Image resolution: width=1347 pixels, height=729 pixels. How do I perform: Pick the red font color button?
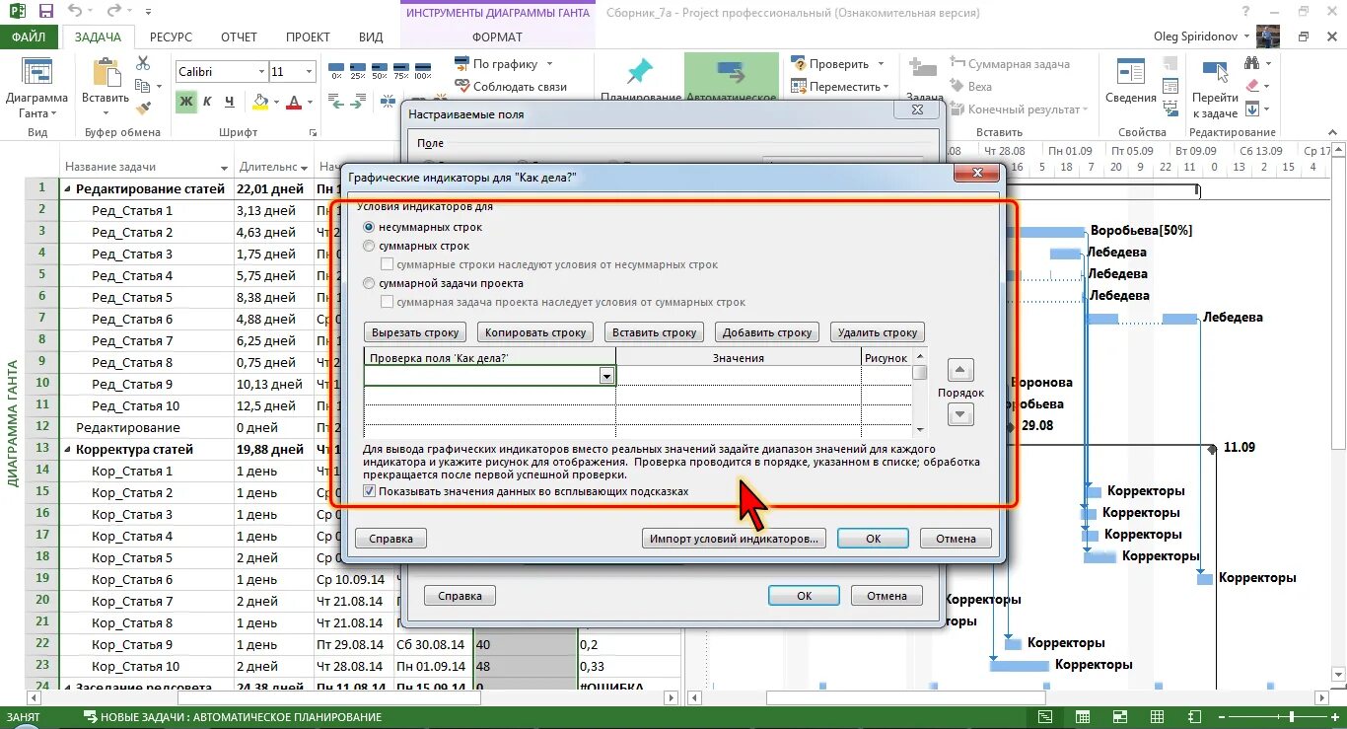pos(293,102)
